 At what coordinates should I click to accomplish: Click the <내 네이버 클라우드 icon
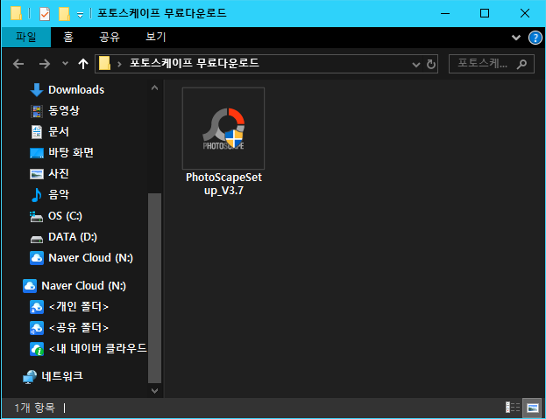click(x=37, y=349)
